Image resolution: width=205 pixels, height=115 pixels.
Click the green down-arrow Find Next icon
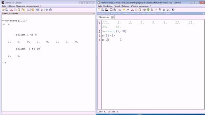point(148,10)
